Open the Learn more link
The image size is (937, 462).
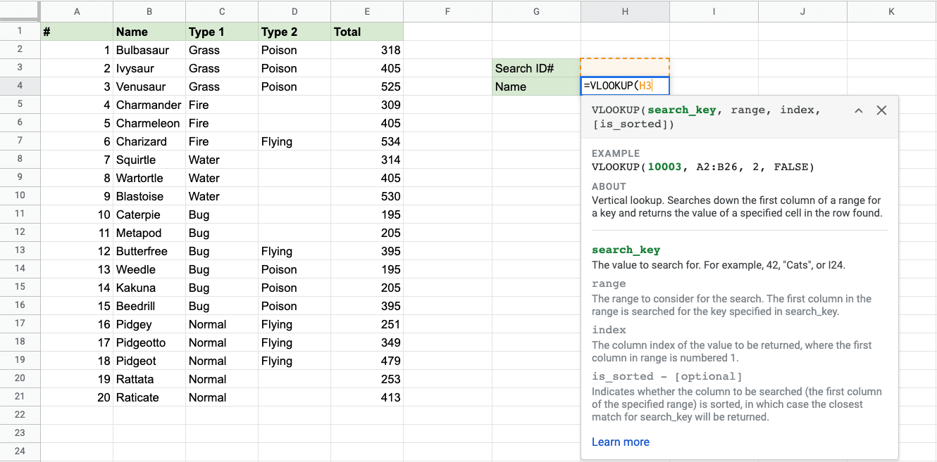(620, 442)
